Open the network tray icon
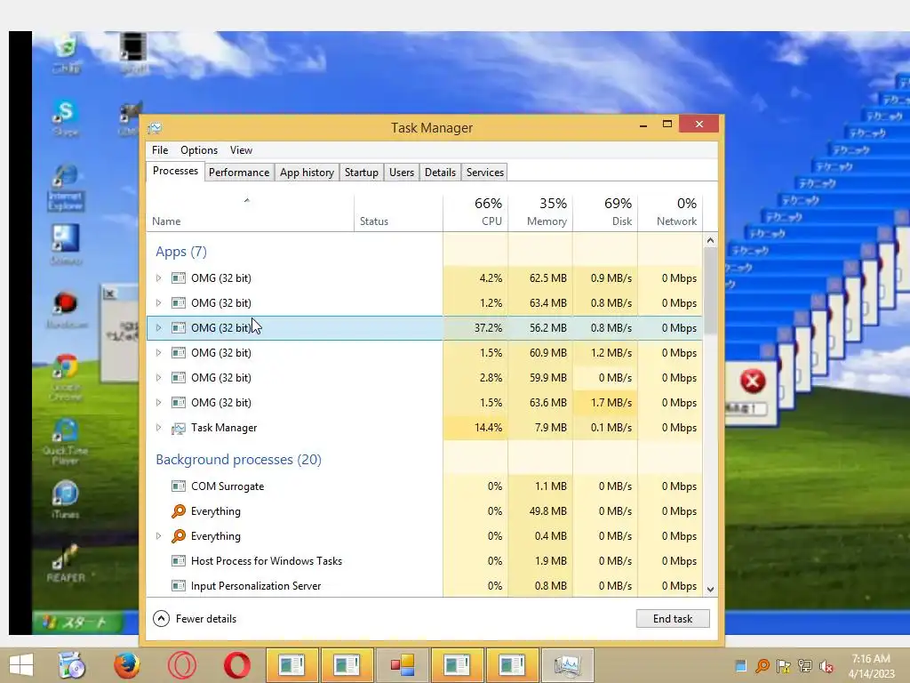 pos(804,665)
